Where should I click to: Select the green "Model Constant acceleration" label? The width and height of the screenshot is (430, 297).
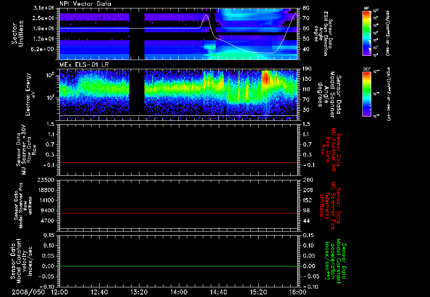click(335, 261)
